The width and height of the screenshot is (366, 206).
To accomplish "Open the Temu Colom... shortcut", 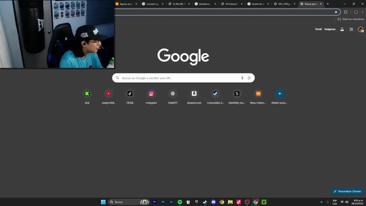I will point(258,97).
